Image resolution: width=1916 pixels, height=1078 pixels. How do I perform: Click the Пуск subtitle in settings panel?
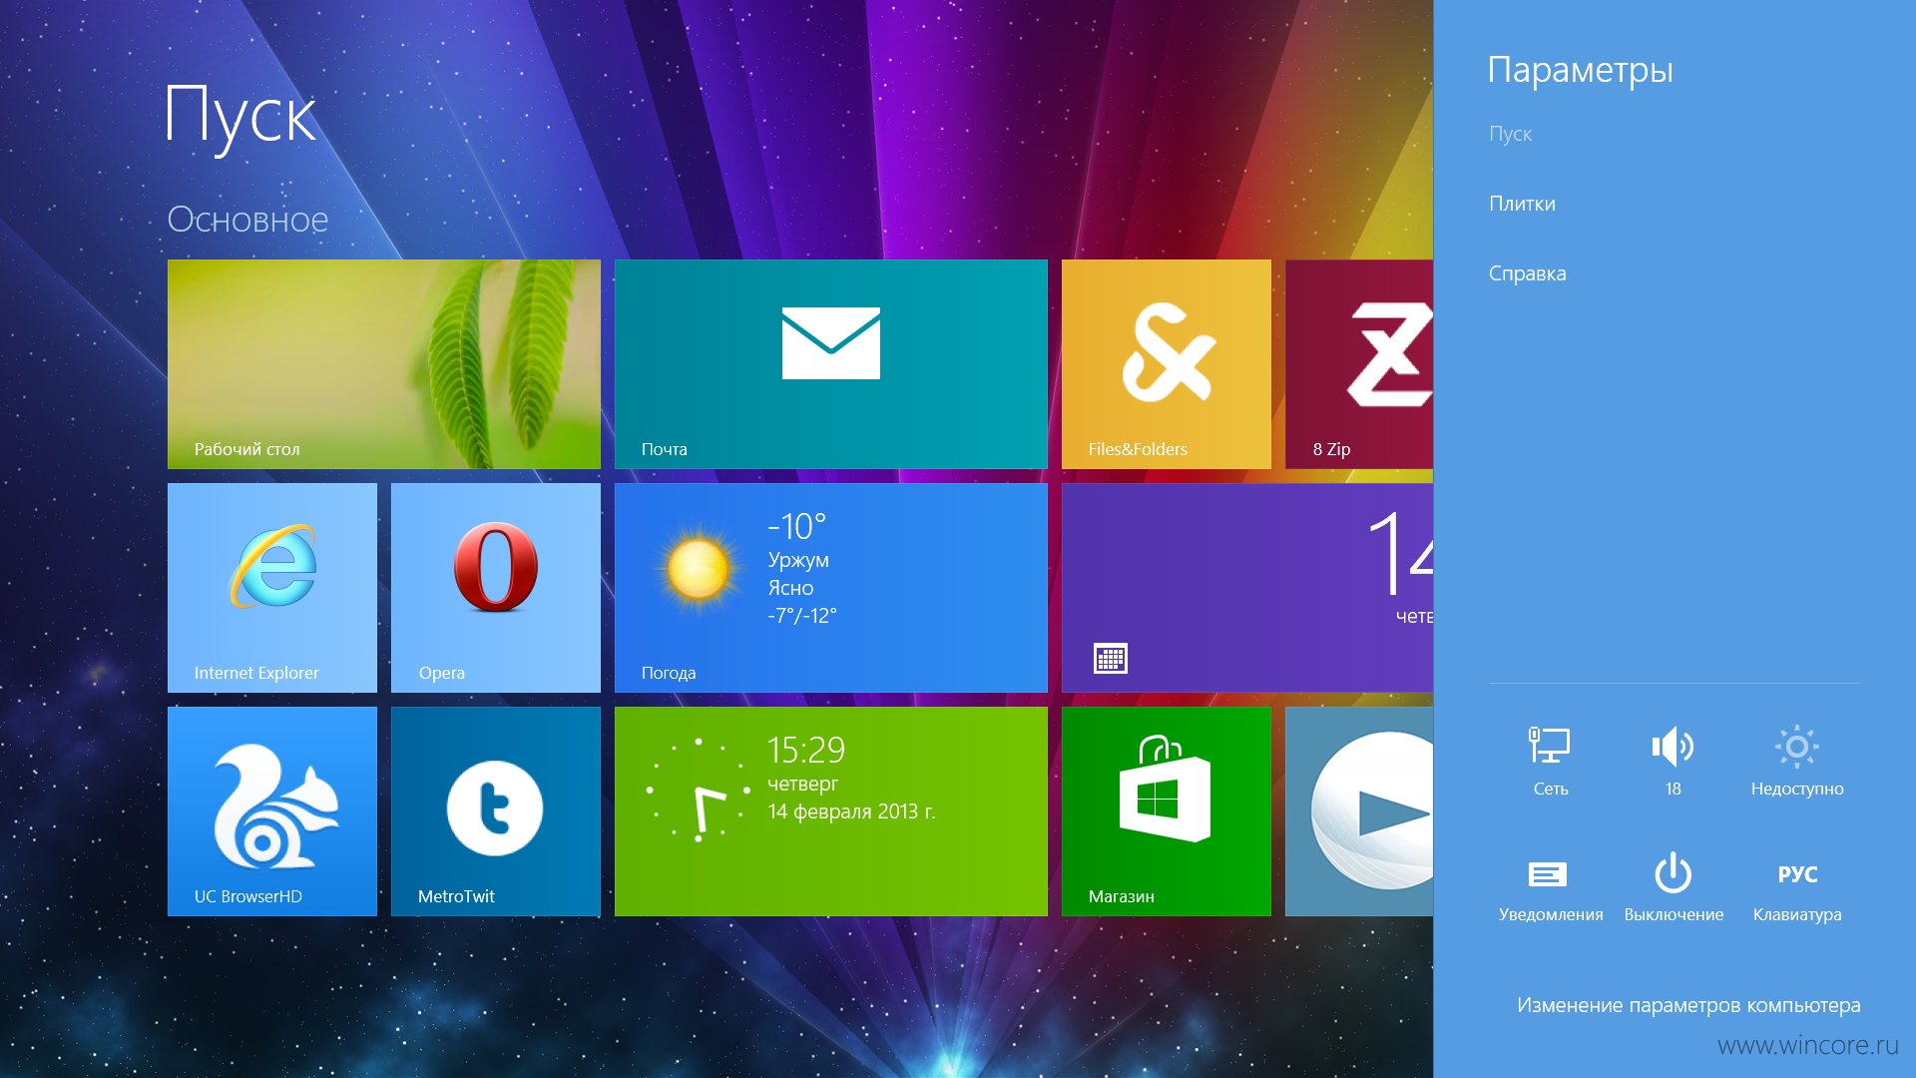[x=1510, y=134]
